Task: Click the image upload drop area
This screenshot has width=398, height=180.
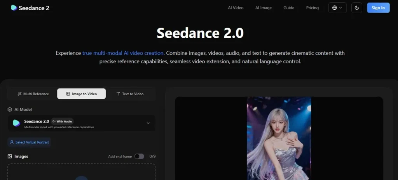Action: [x=82, y=172]
